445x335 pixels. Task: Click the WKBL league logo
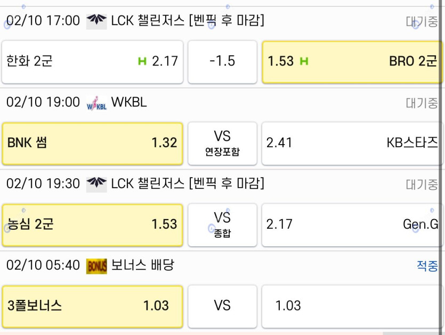coord(96,103)
